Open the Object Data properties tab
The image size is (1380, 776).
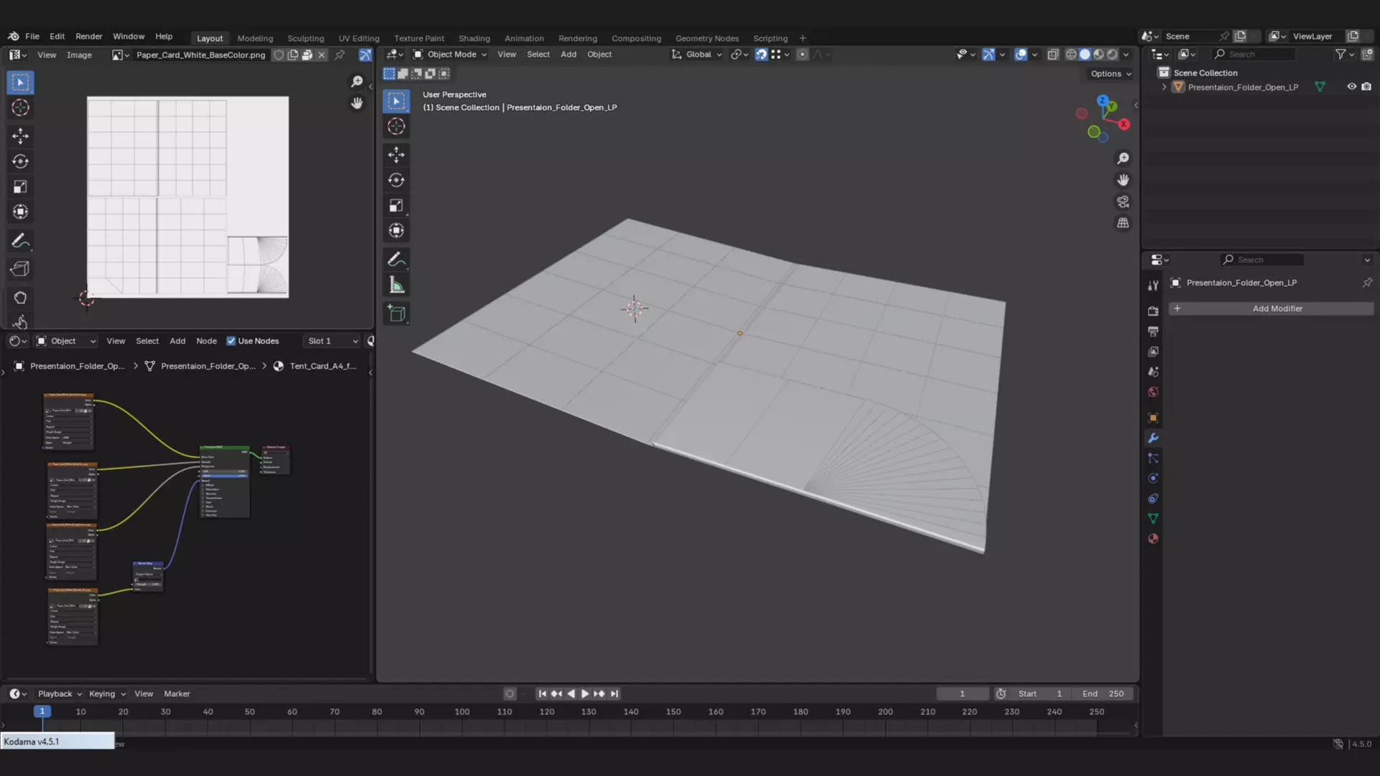tap(1153, 518)
